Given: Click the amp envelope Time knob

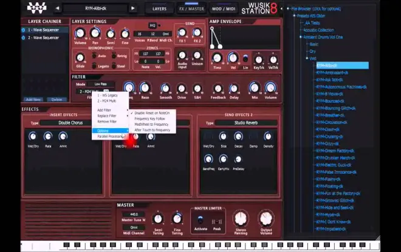Looking at the screenshot, I should pyautogui.click(x=217, y=58).
